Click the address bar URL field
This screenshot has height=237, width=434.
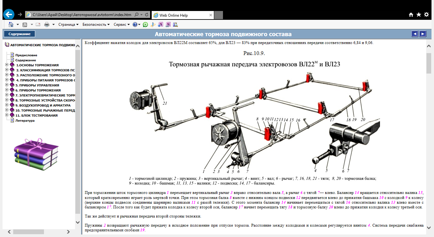pos(82,15)
